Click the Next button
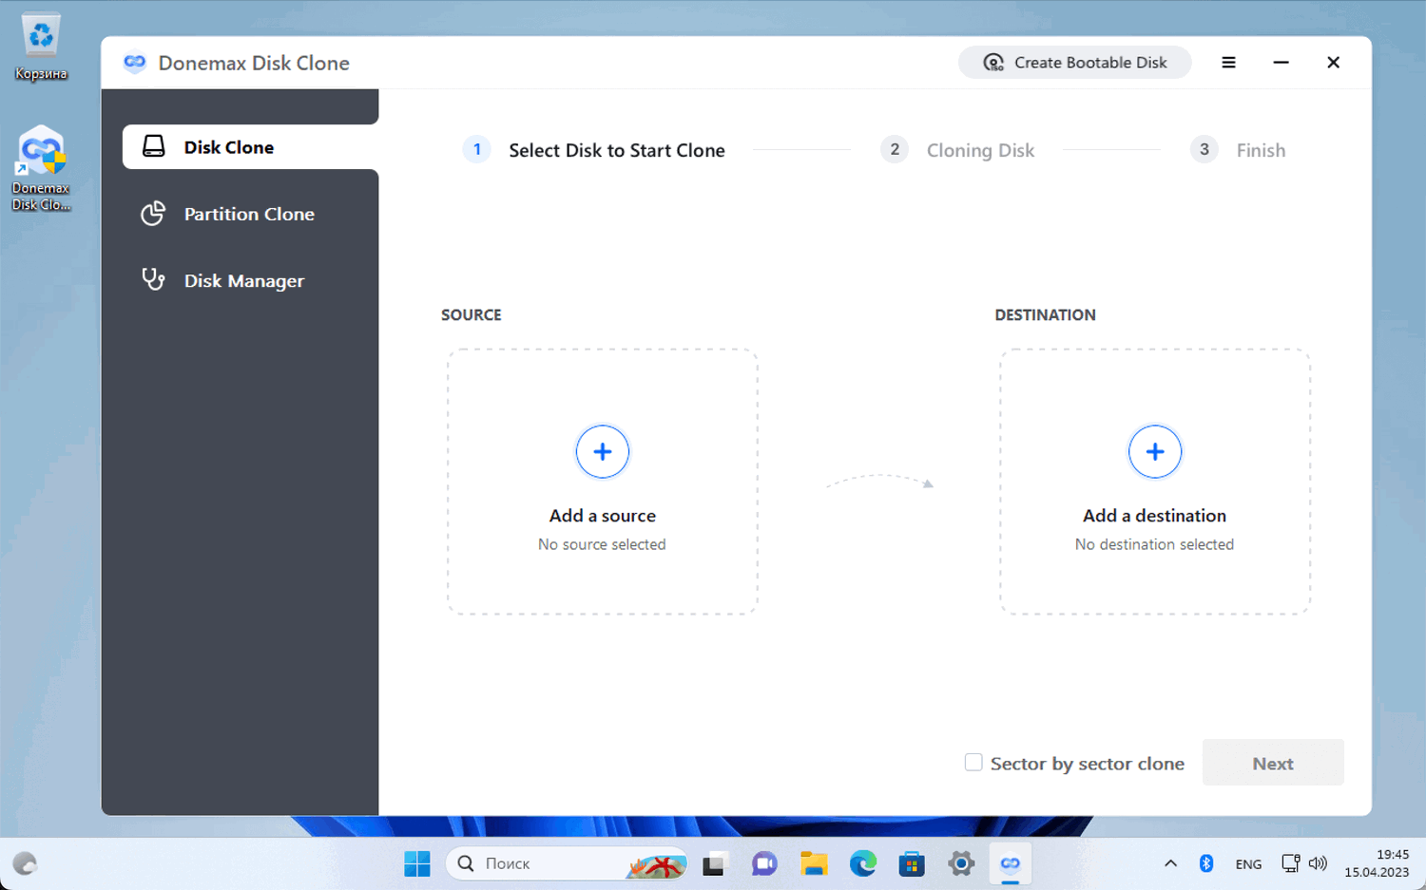This screenshot has height=890, width=1426. click(x=1273, y=763)
